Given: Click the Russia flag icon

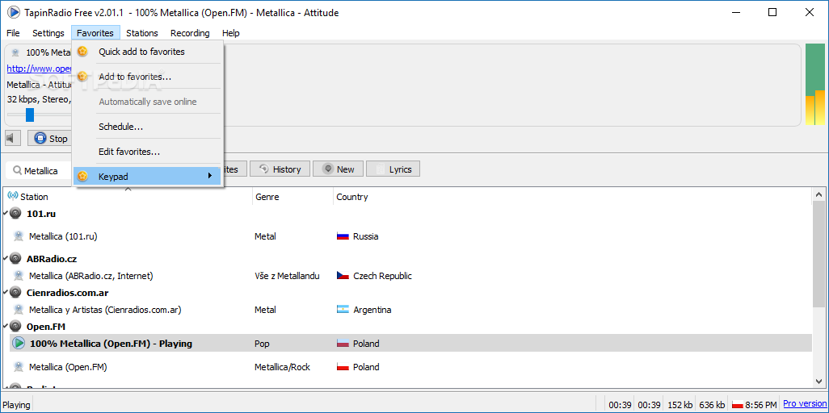Looking at the screenshot, I should [343, 236].
